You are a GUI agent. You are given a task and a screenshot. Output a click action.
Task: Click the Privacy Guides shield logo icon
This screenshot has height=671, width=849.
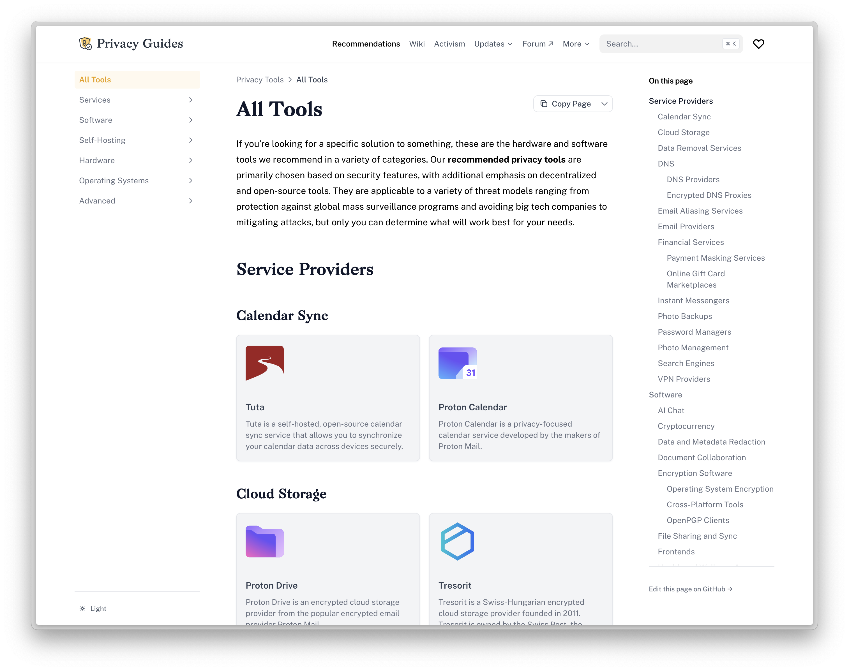point(85,44)
